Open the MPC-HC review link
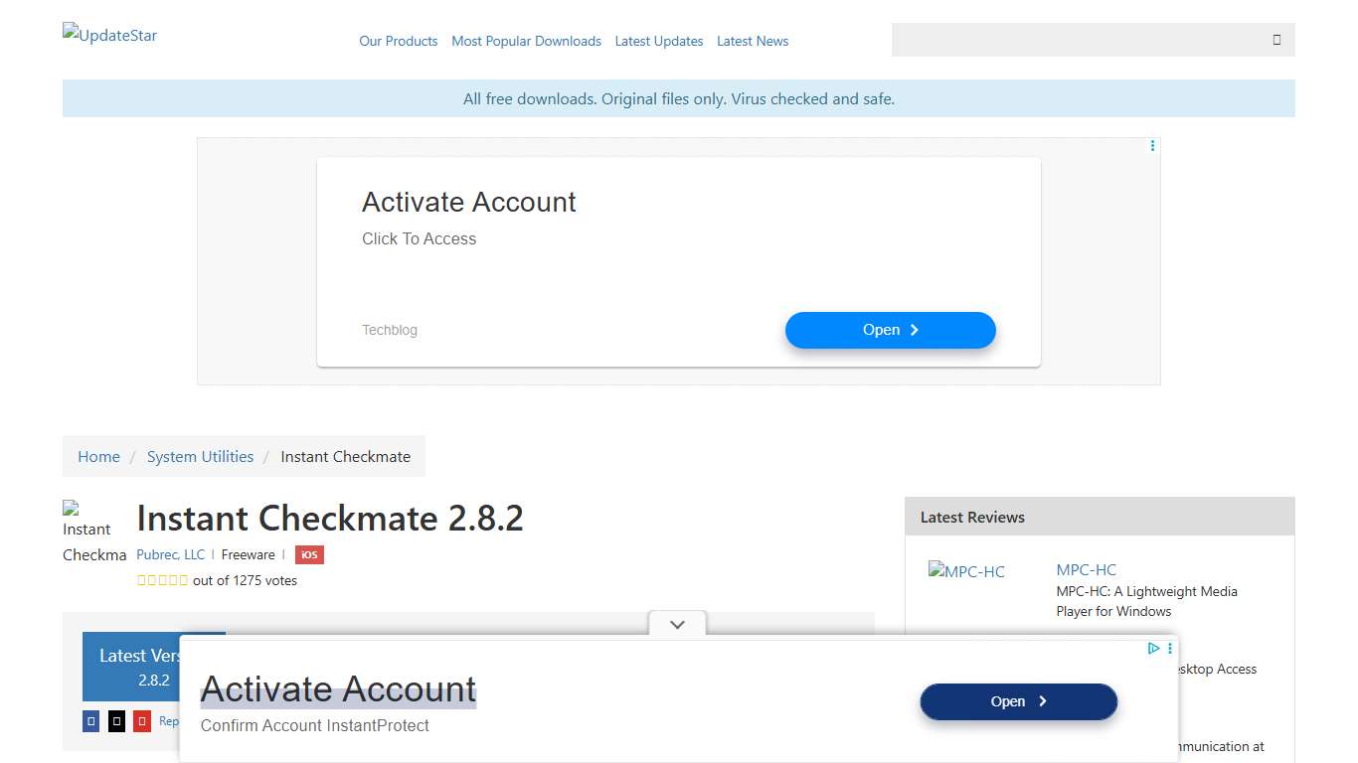Screen dimensions: 1358x763 (1086, 569)
